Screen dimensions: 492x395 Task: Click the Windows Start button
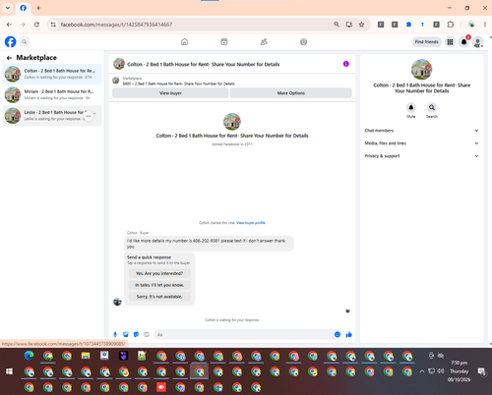pos(9,371)
